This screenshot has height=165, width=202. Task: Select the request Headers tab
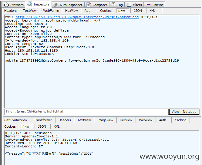tap(10, 11)
